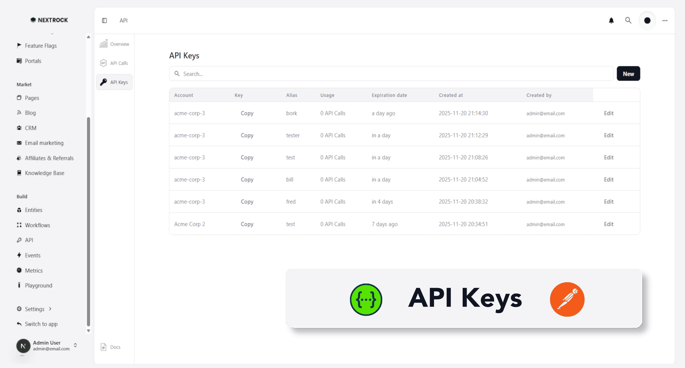The width and height of the screenshot is (685, 368).
Task: Select the Playground sidebar icon
Action: (19, 285)
